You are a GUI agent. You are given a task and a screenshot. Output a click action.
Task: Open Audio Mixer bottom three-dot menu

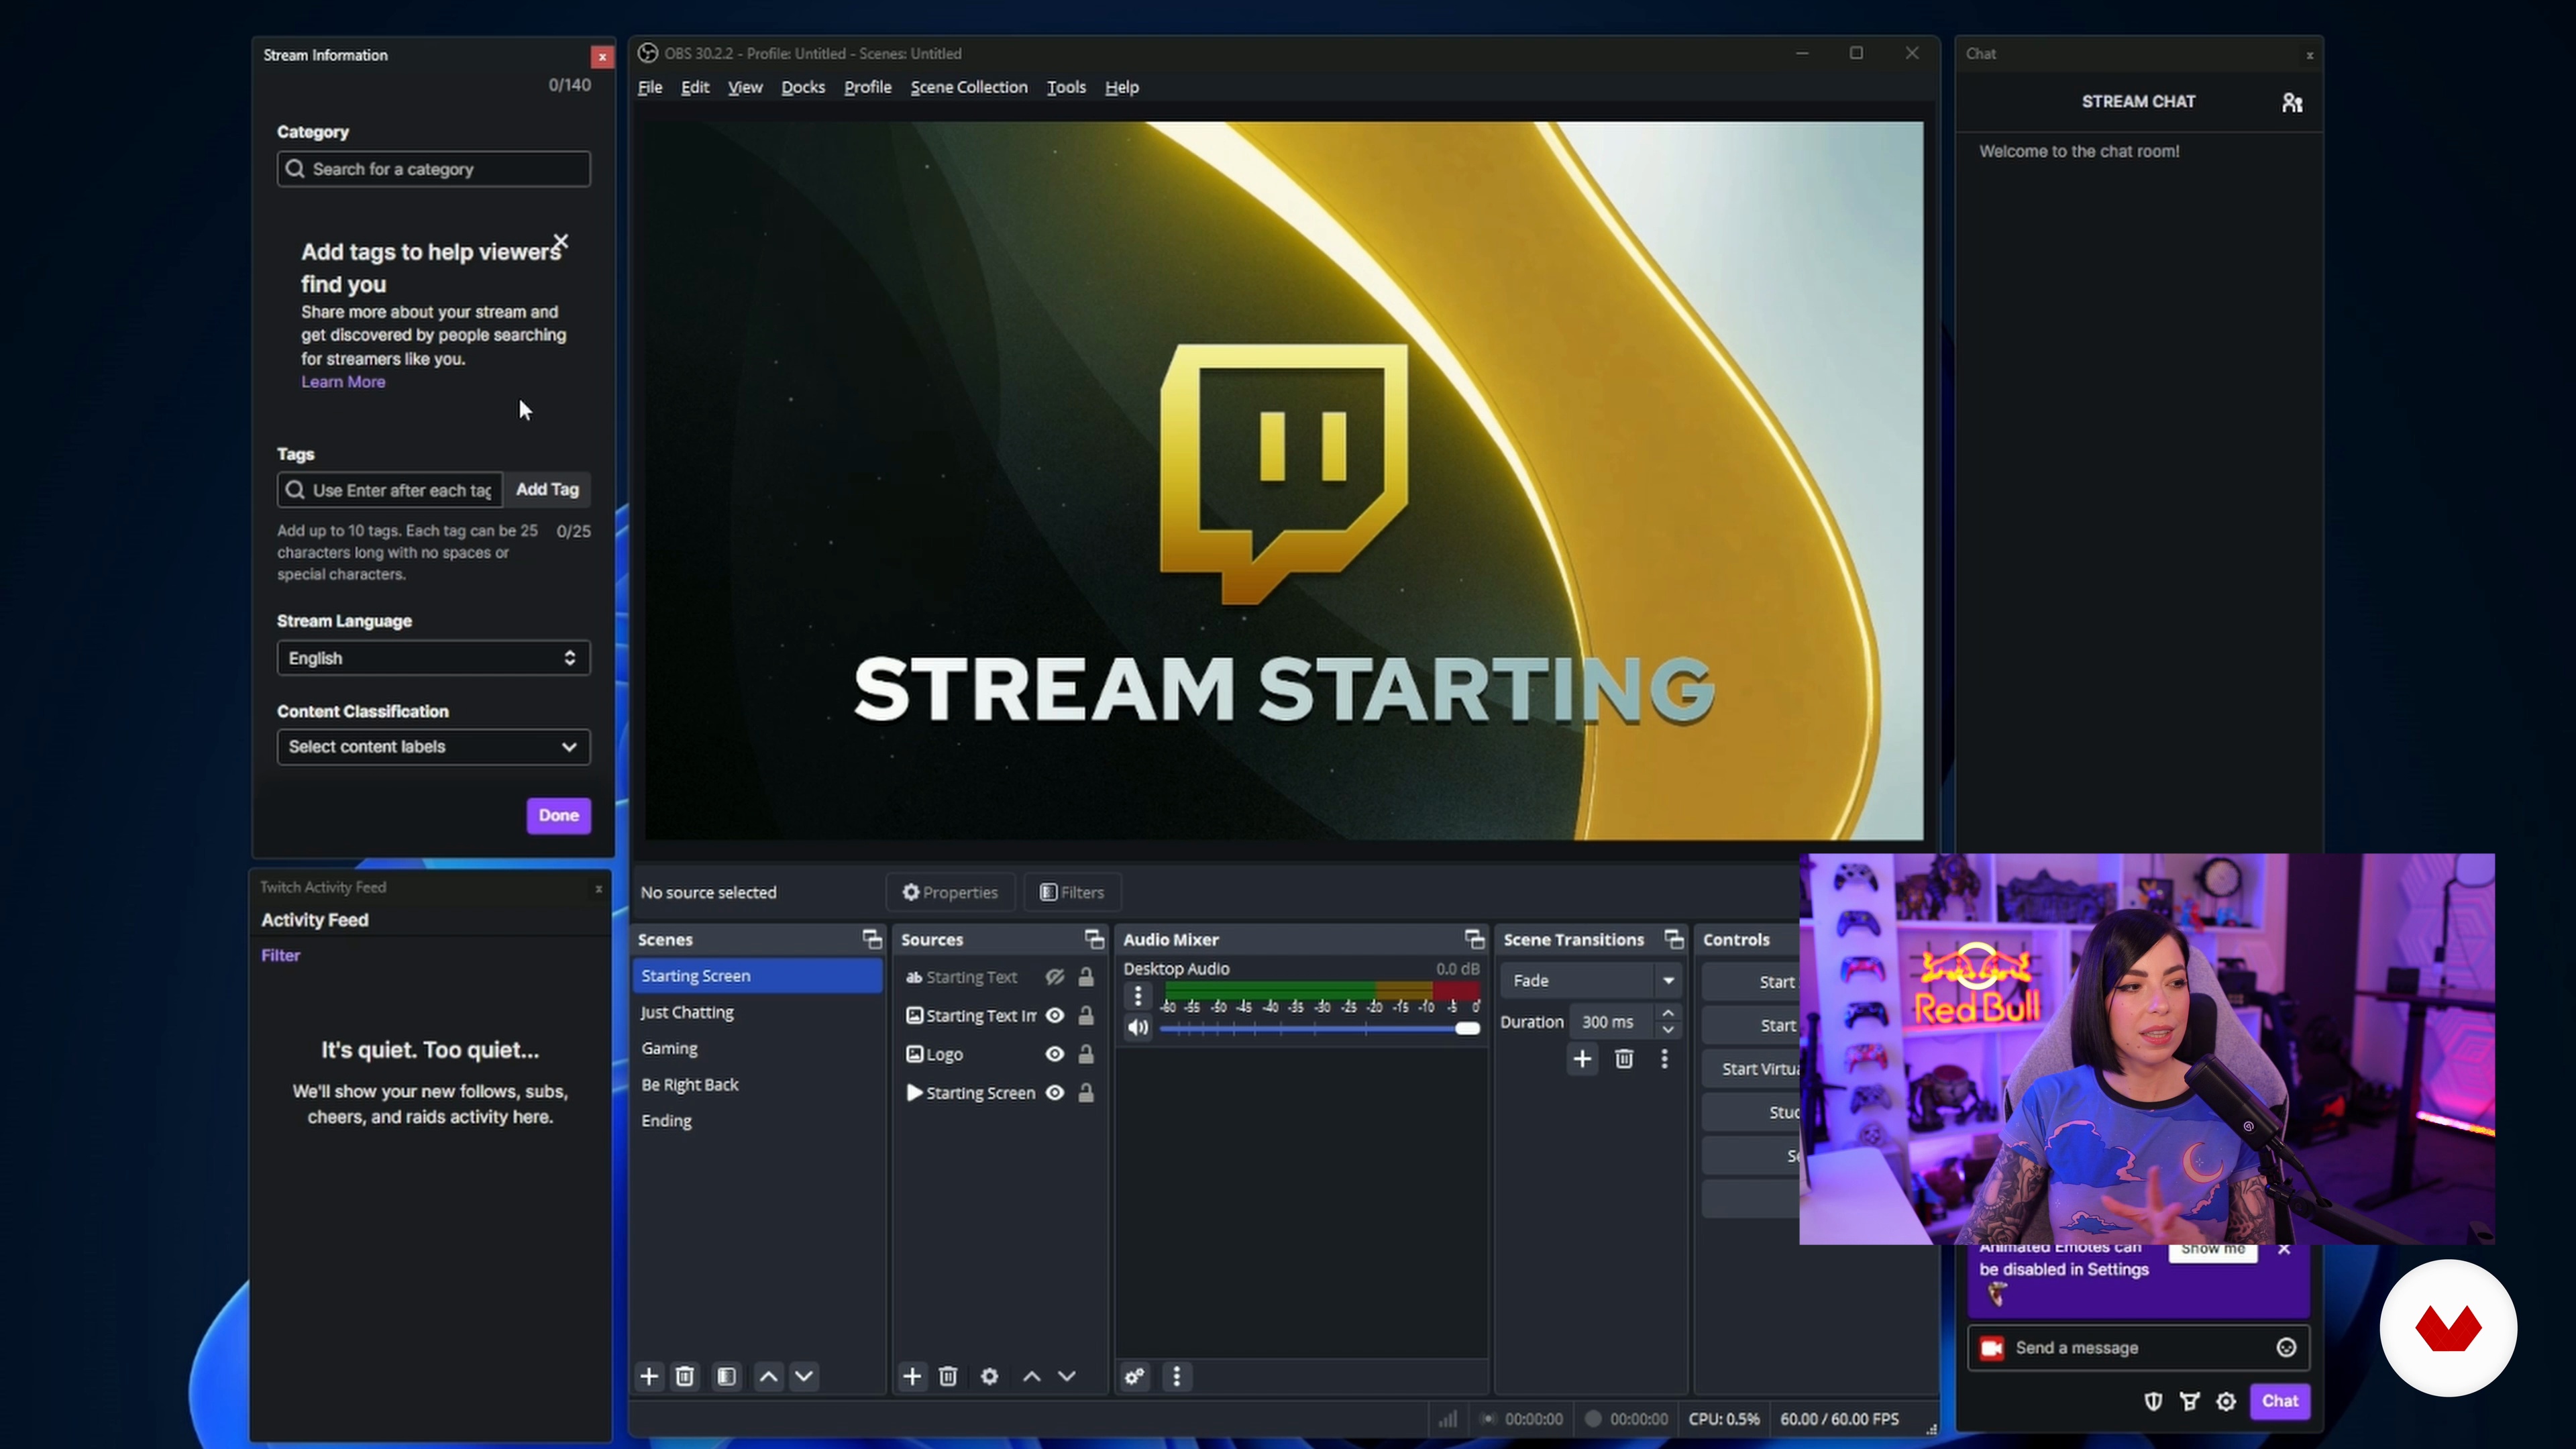click(1177, 1376)
